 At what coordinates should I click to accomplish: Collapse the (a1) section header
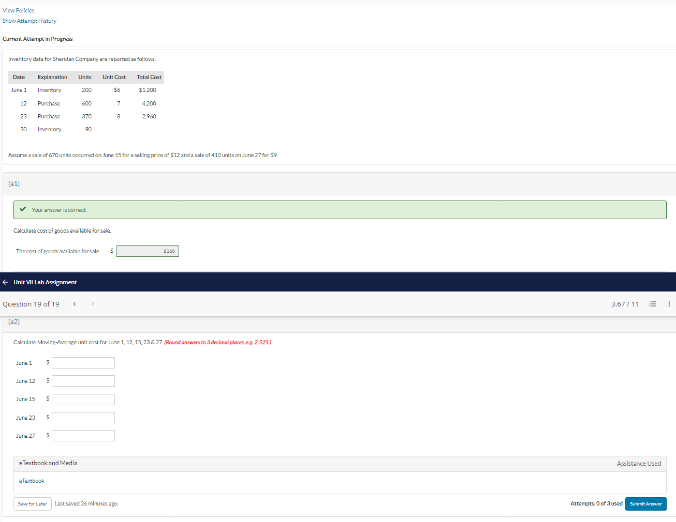pos(14,183)
